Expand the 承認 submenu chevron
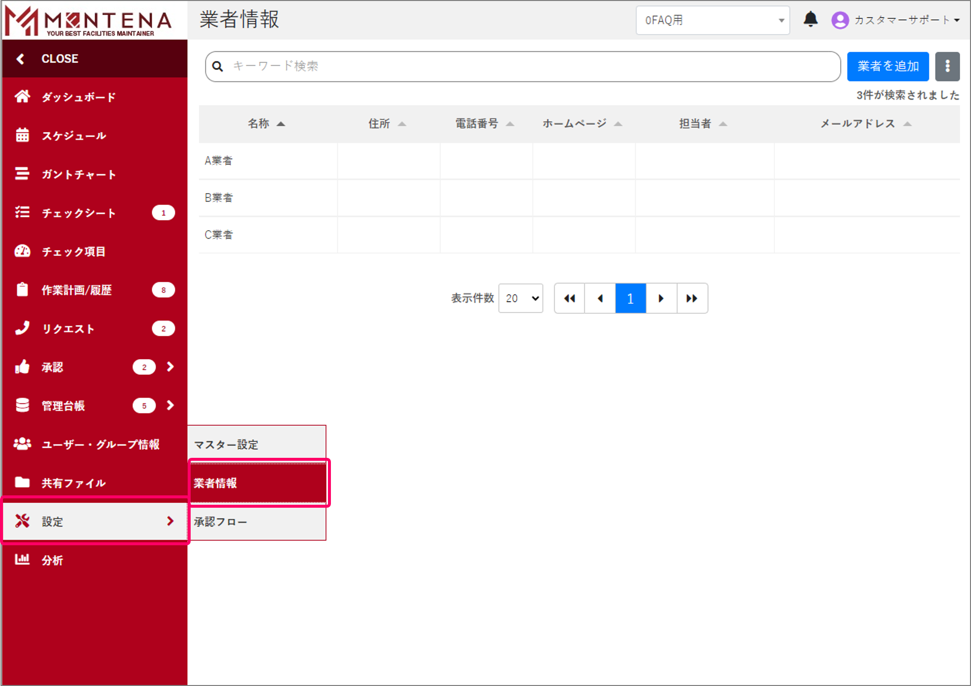This screenshot has height=686, width=971. (x=170, y=367)
